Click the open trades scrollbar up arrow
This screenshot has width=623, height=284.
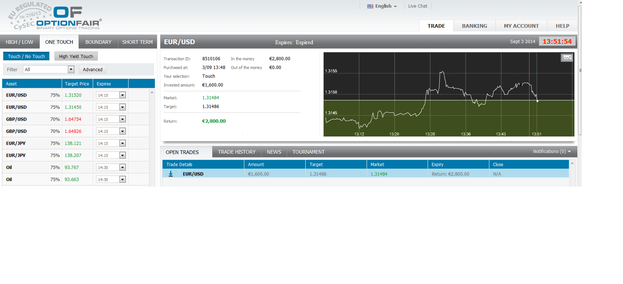point(572,163)
